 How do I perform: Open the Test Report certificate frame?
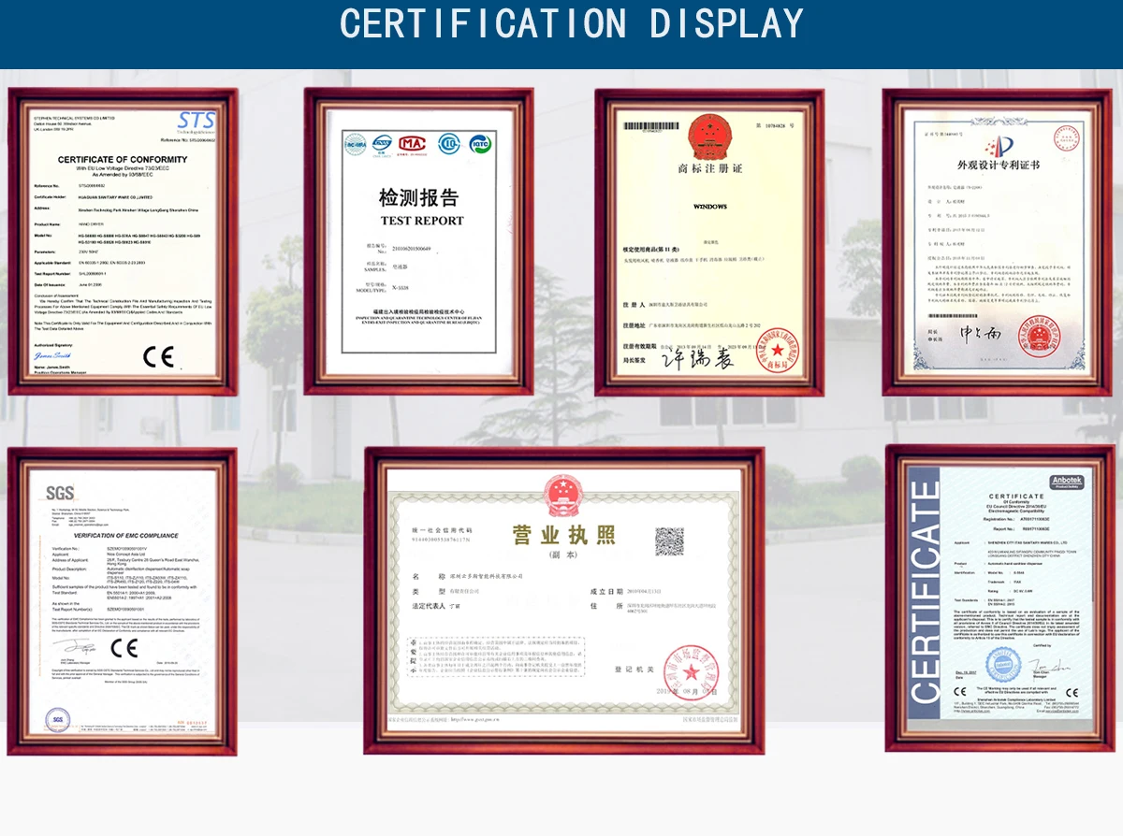pos(418,241)
